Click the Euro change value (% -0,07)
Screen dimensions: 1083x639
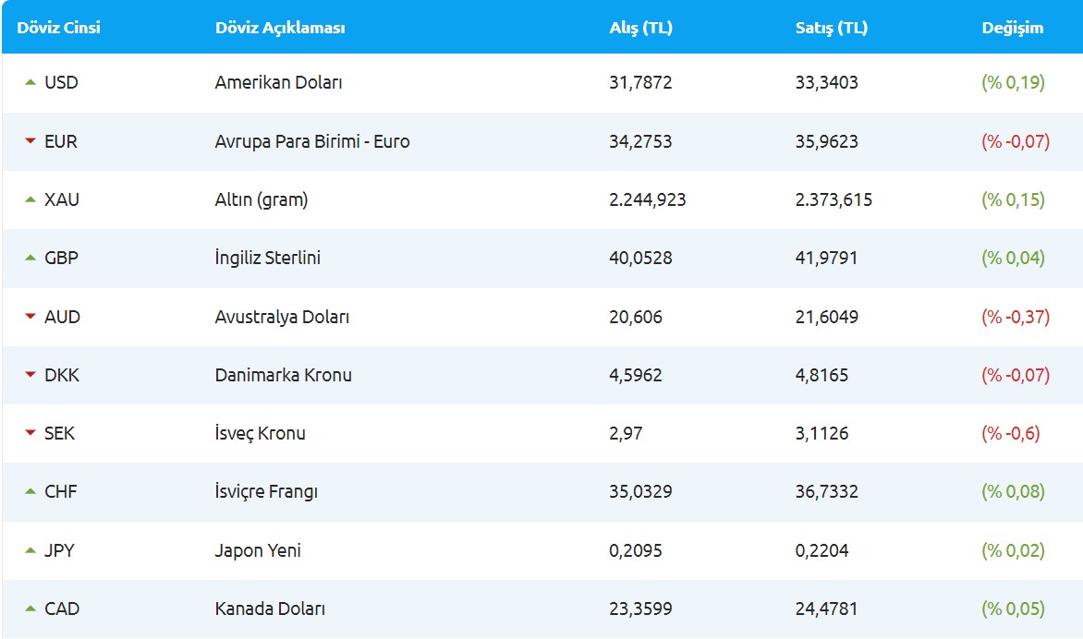coord(1015,141)
